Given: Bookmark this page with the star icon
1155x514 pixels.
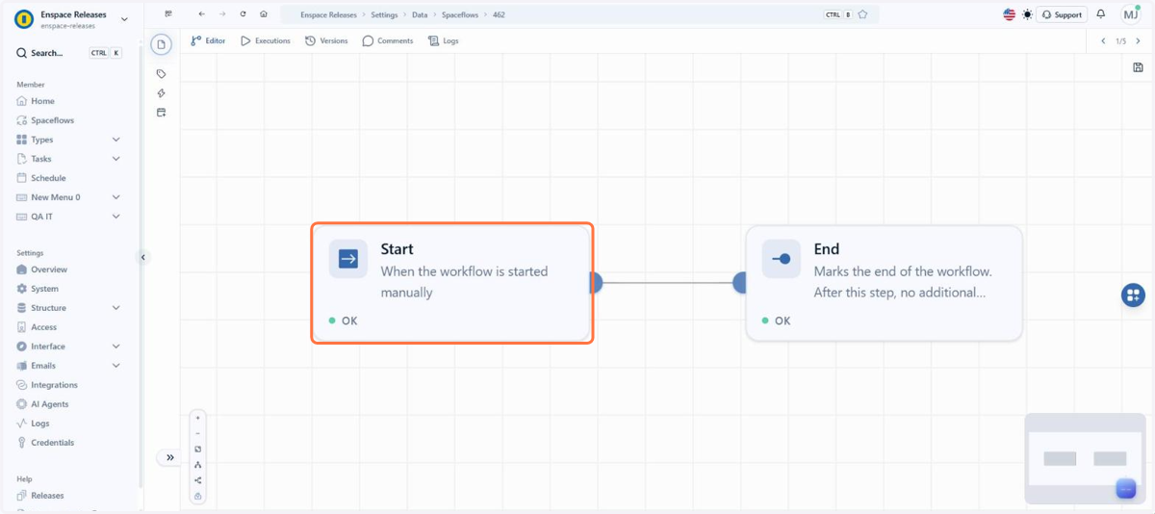Looking at the screenshot, I should pos(862,14).
